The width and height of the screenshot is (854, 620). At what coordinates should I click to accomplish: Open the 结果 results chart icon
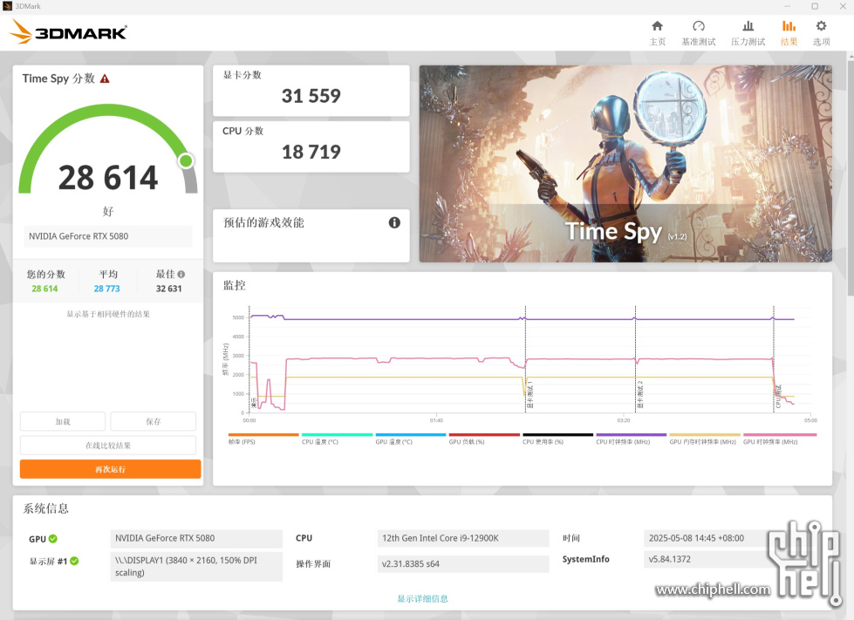789,26
